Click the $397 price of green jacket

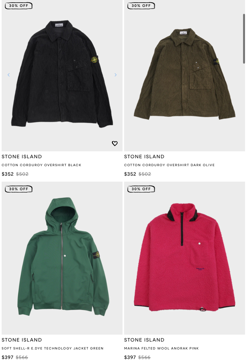click(8, 357)
